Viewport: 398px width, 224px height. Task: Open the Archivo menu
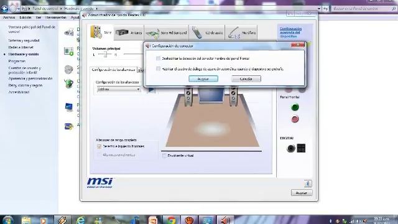[x=9, y=17]
